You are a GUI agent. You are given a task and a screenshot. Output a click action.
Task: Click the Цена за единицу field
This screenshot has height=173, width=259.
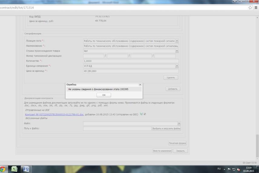pos(131,71)
